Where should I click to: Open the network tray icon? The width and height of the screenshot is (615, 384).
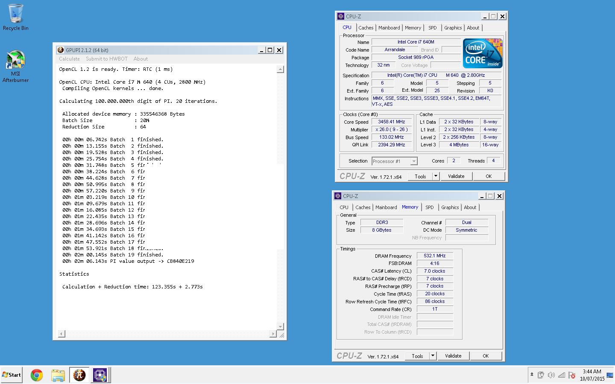pyautogui.click(x=562, y=375)
